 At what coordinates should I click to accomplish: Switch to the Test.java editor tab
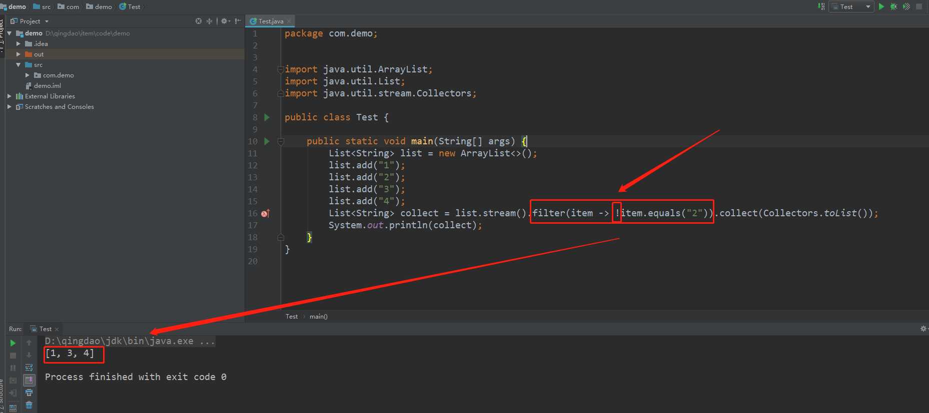pyautogui.click(x=270, y=21)
